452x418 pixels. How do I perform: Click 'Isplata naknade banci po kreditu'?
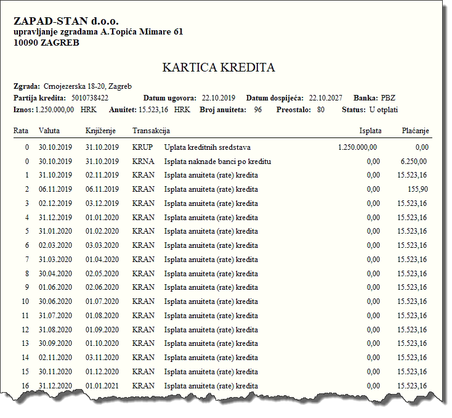coord(217,162)
